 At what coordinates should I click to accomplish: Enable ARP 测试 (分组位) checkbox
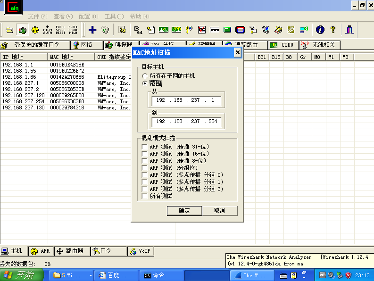pyautogui.click(x=145, y=168)
